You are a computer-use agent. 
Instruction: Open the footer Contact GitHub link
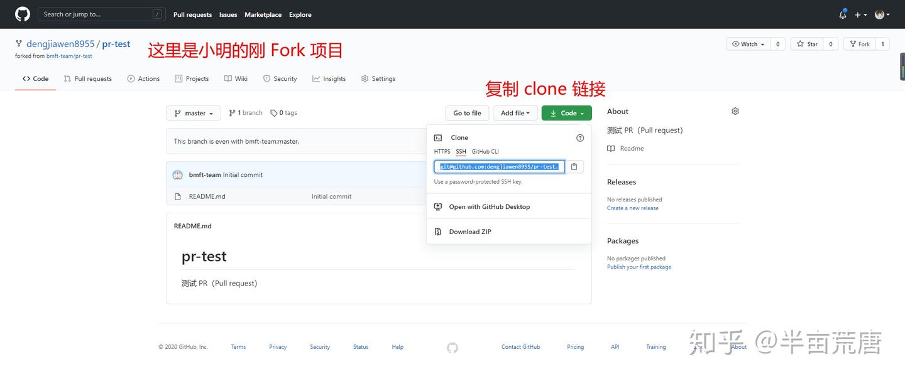pyautogui.click(x=520, y=347)
